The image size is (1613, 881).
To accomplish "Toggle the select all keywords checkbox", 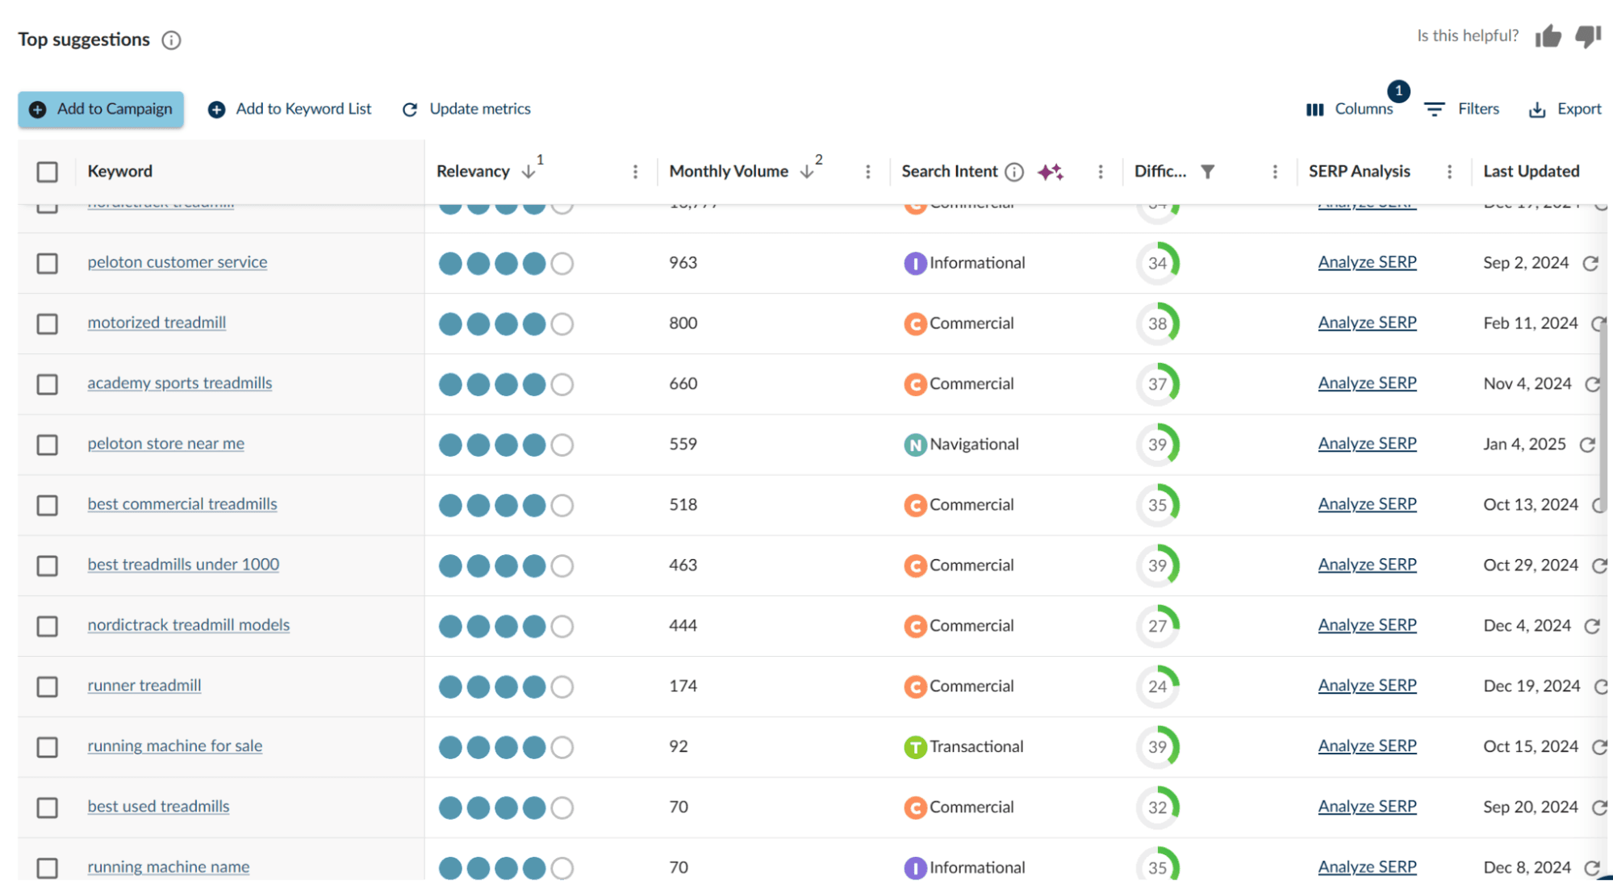I will click(48, 172).
